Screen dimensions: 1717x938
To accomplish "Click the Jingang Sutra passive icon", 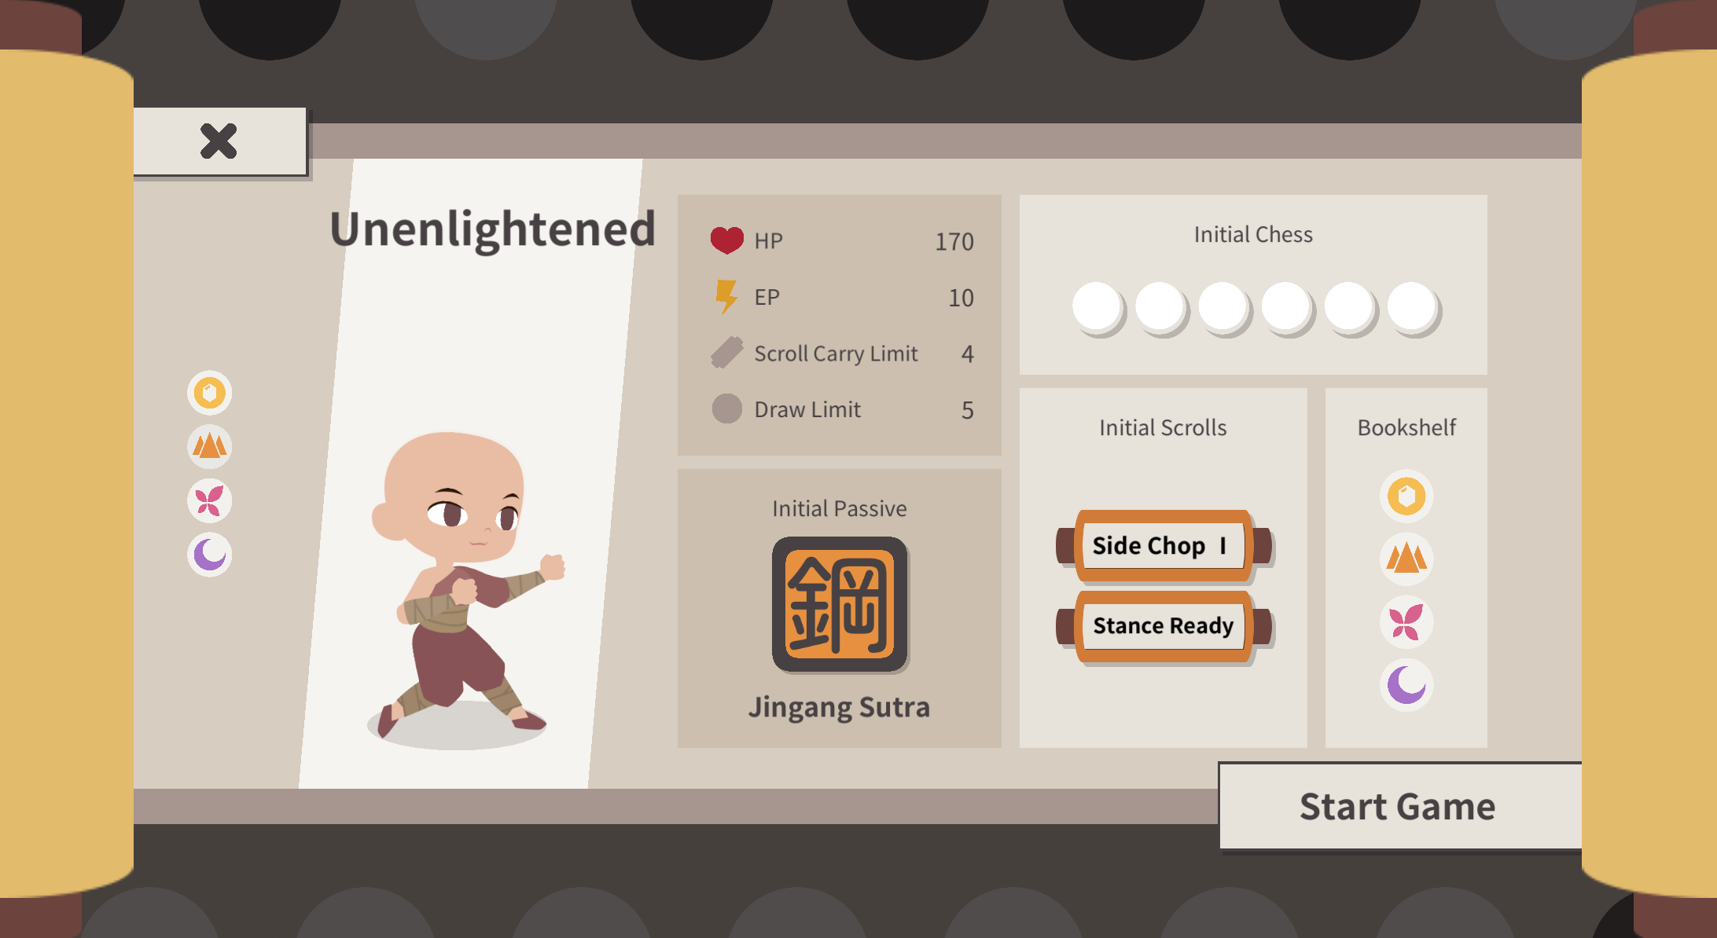I will tap(840, 604).
